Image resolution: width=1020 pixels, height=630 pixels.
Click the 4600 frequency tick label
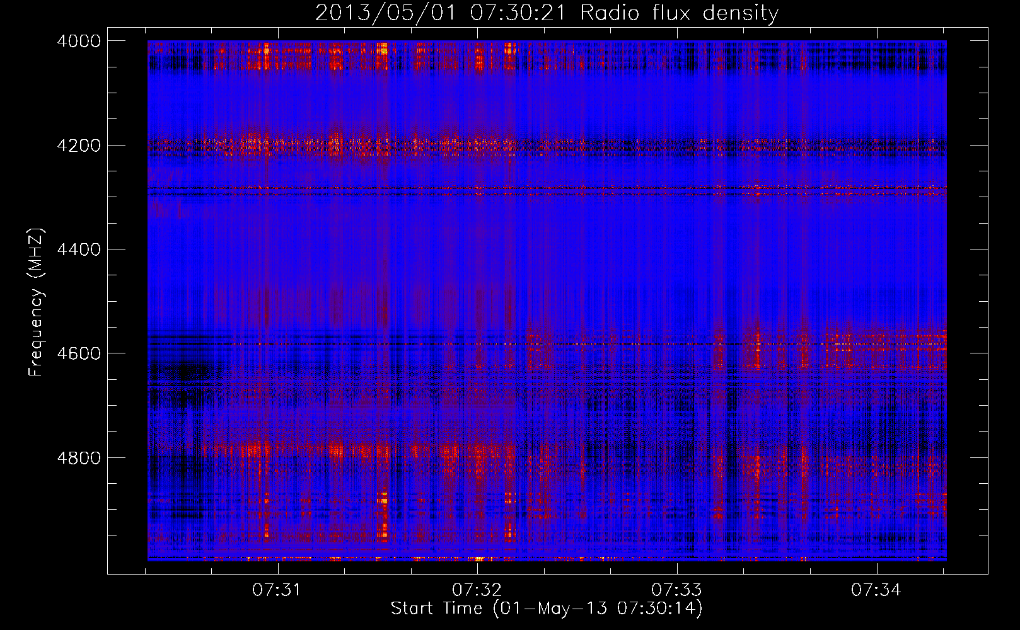(x=79, y=353)
